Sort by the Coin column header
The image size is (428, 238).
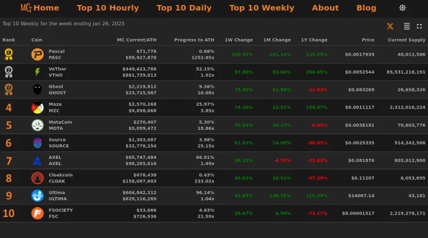(x=37, y=40)
